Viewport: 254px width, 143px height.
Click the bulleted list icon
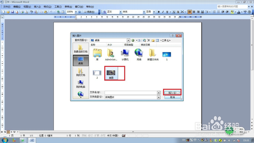(218, 12)
